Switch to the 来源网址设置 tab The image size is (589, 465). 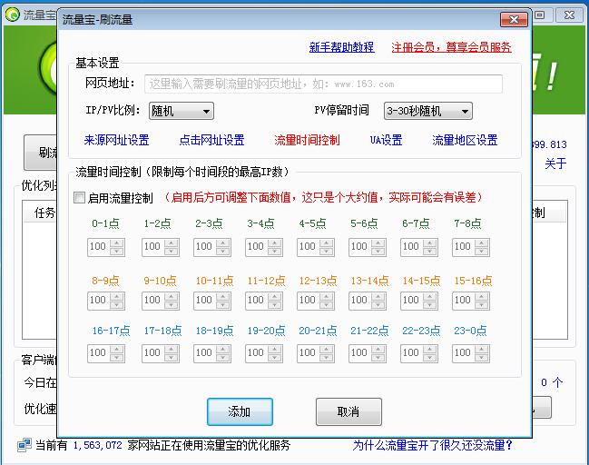[x=116, y=140]
